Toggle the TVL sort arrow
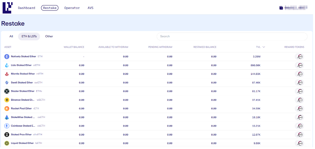 point(264,47)
